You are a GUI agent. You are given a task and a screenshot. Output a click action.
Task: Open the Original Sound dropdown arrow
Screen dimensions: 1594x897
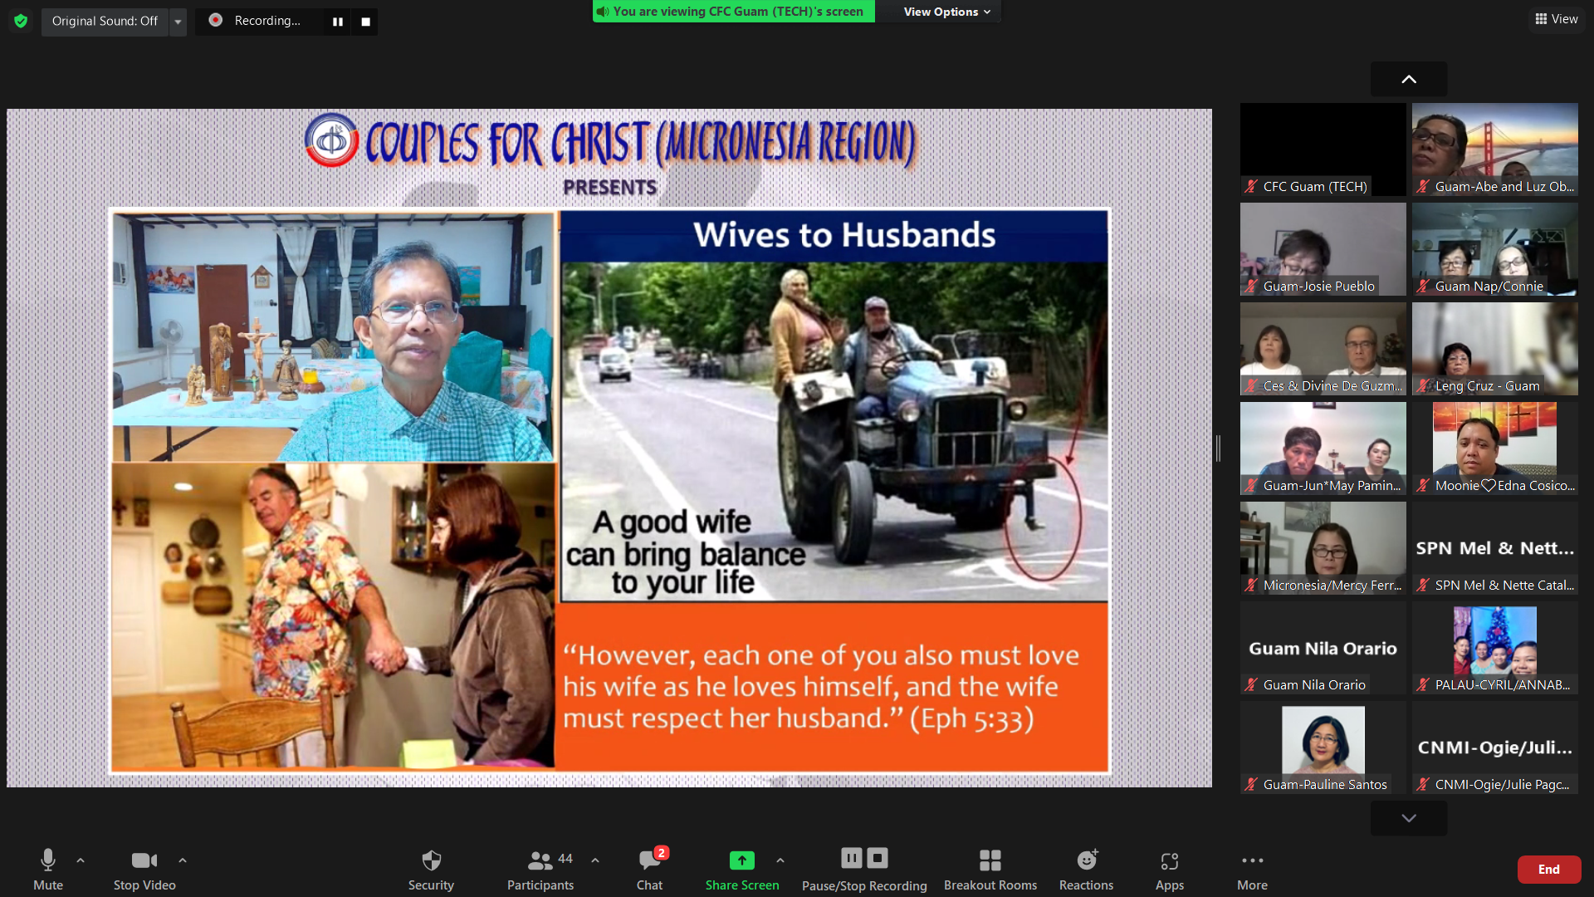click(178, 21)
